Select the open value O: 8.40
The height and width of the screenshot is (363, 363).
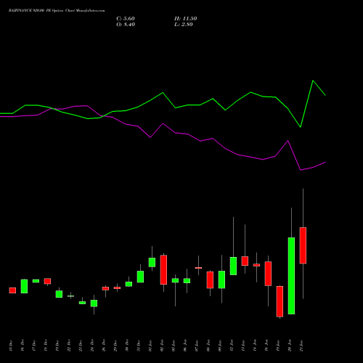click(126, 25)
